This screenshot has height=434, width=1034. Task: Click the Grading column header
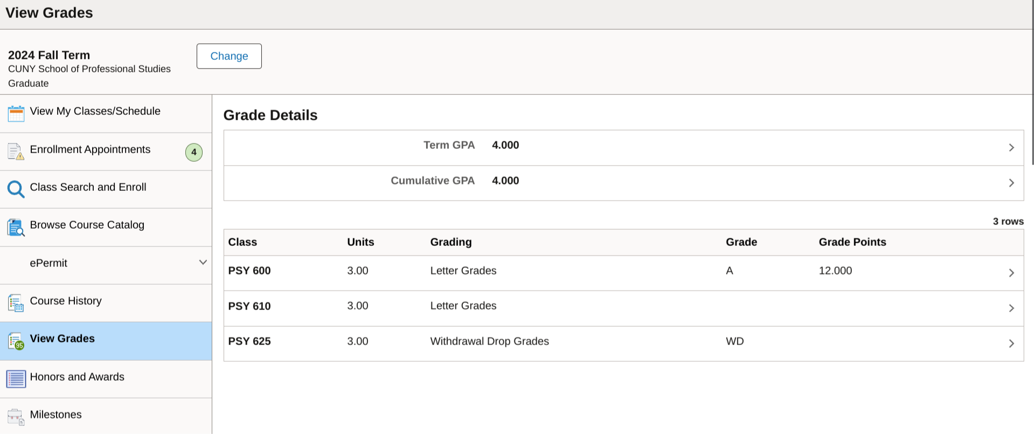coord(451,242)
